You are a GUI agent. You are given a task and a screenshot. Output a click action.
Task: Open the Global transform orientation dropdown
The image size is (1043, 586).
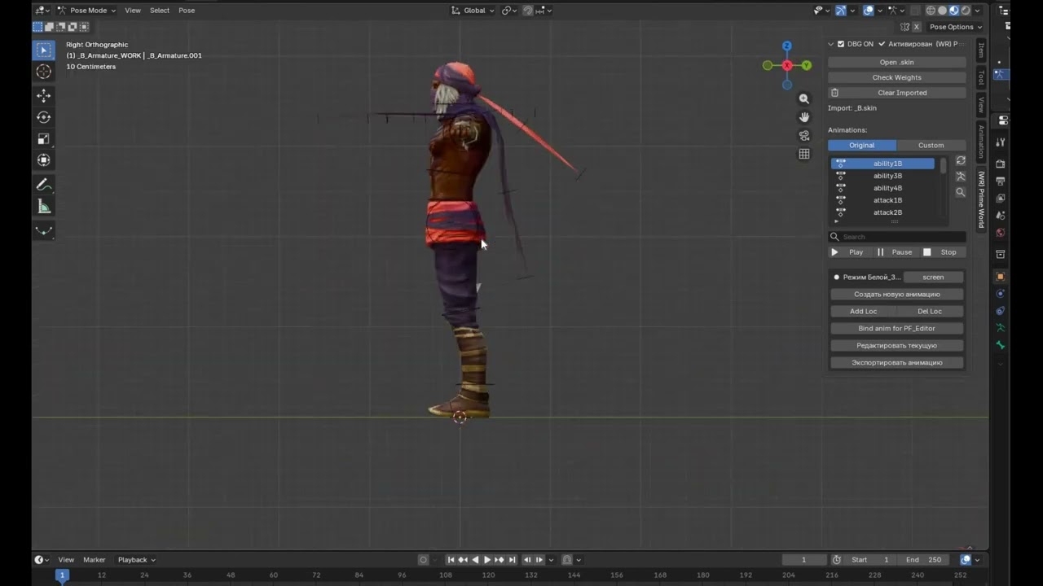(x=473, y=11)
